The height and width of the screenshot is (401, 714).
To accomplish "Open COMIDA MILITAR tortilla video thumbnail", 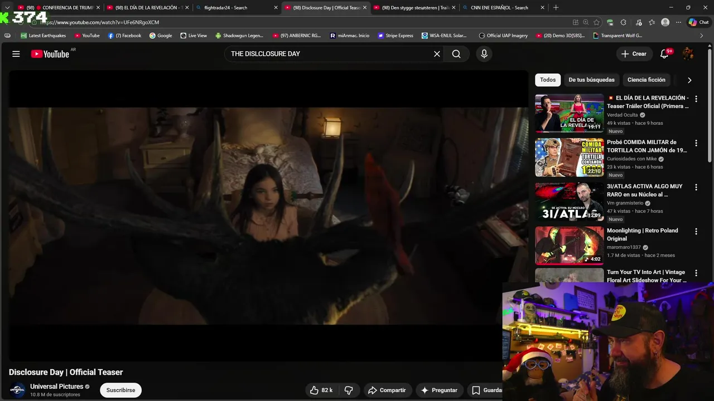I will [x=569, y=158].
